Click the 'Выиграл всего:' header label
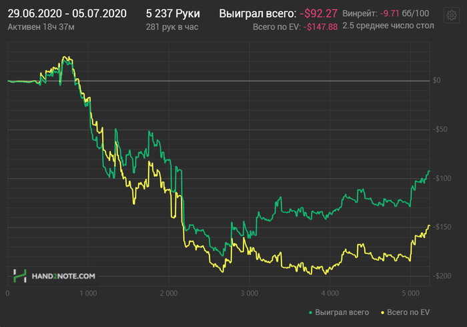The height and width of the screenshot is (327, 467). (258, 13)
